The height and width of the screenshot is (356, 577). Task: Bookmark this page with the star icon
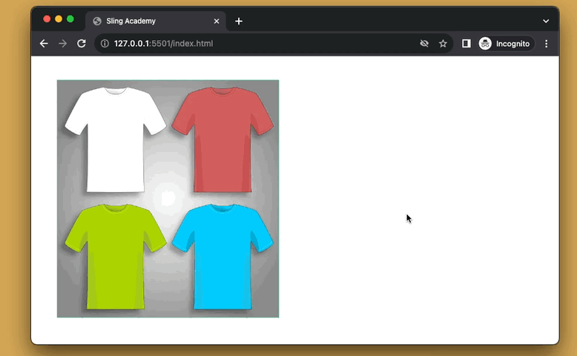tap(443, 44)
